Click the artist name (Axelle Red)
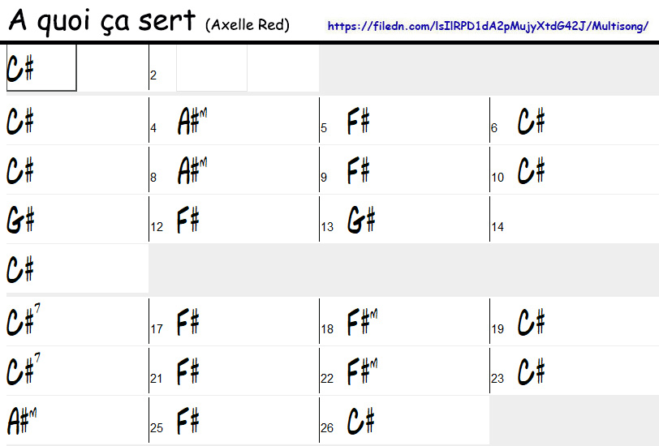The height and width of the screenshot is (446, 659). click(x=248, y=24)
